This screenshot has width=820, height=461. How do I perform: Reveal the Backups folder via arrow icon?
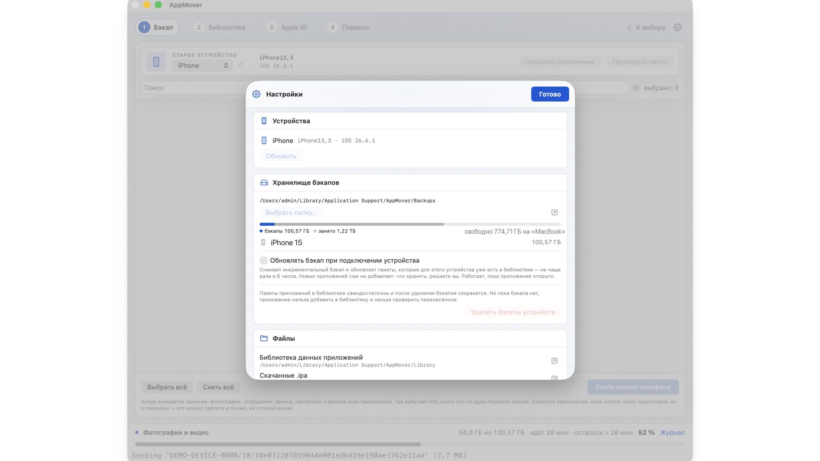(555, 212)
